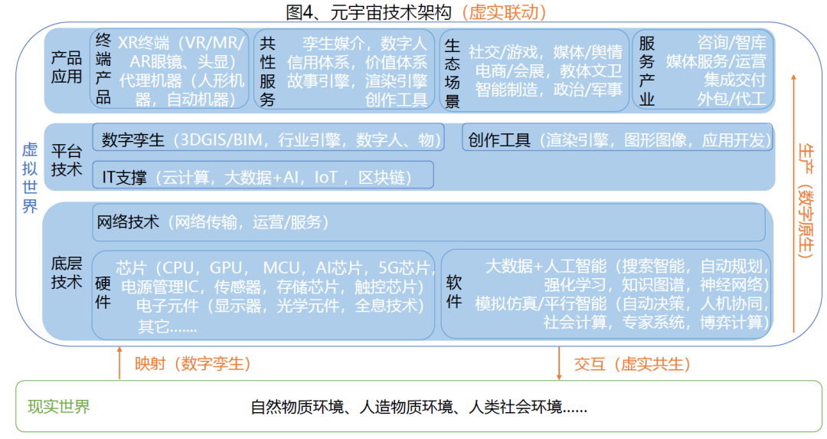Click the 数字孪生 (3DGIS/BIM) box
This screenshot has height=439, width=827.
click(x=268, y=139)
